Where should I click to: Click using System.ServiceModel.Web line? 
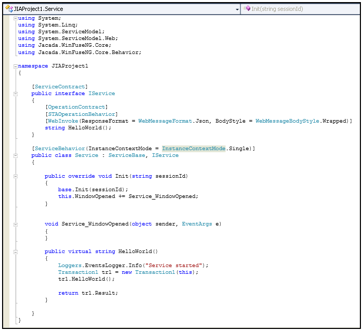coord(68,38)
